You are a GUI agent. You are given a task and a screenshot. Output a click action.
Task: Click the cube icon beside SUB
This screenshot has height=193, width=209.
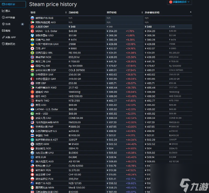3,24
